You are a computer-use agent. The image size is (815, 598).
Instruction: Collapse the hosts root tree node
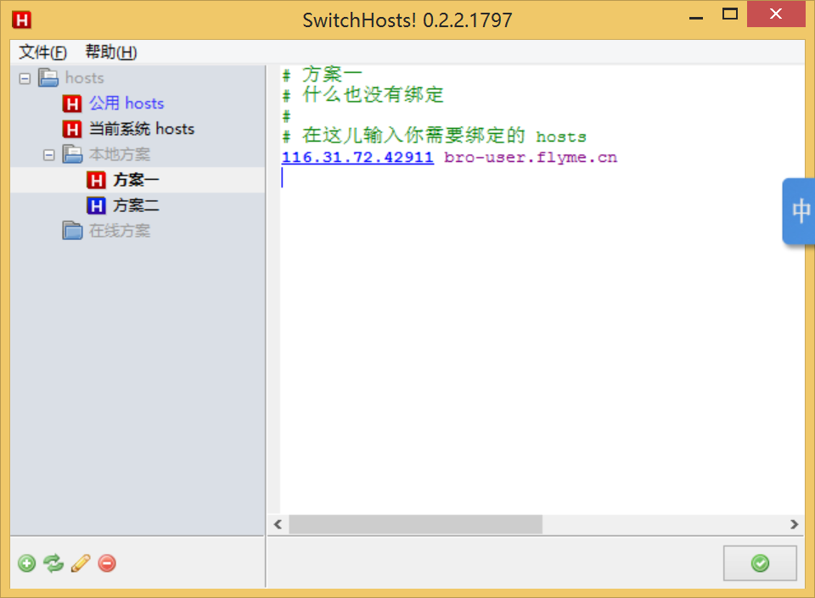[25, 78]
